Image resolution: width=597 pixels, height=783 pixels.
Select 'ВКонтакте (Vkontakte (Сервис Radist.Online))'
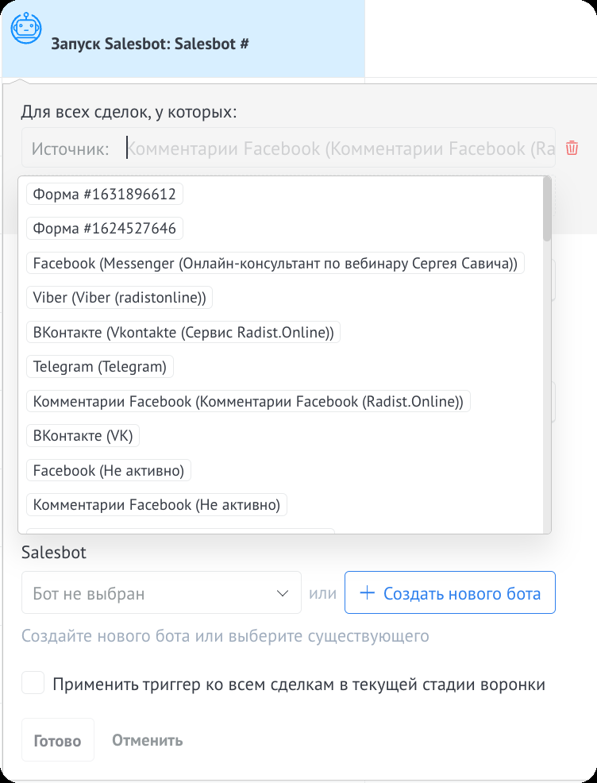pyautogui.click(x=183, y=332)
